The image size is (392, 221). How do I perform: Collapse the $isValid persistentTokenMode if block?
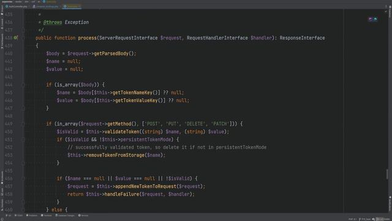pyautogui.click(x=23, y=139)
